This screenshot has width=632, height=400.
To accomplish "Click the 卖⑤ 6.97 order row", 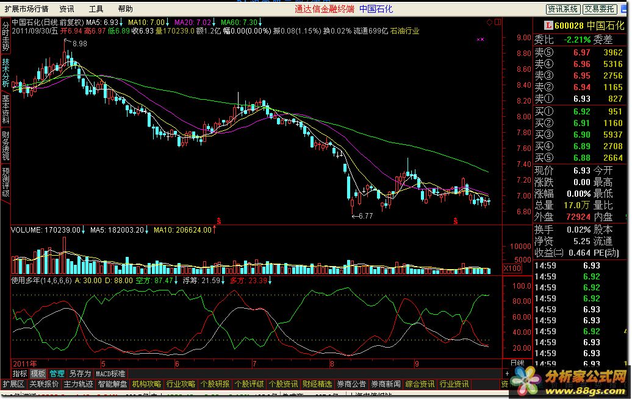I will pyautogui.click(x=579, y=53).
